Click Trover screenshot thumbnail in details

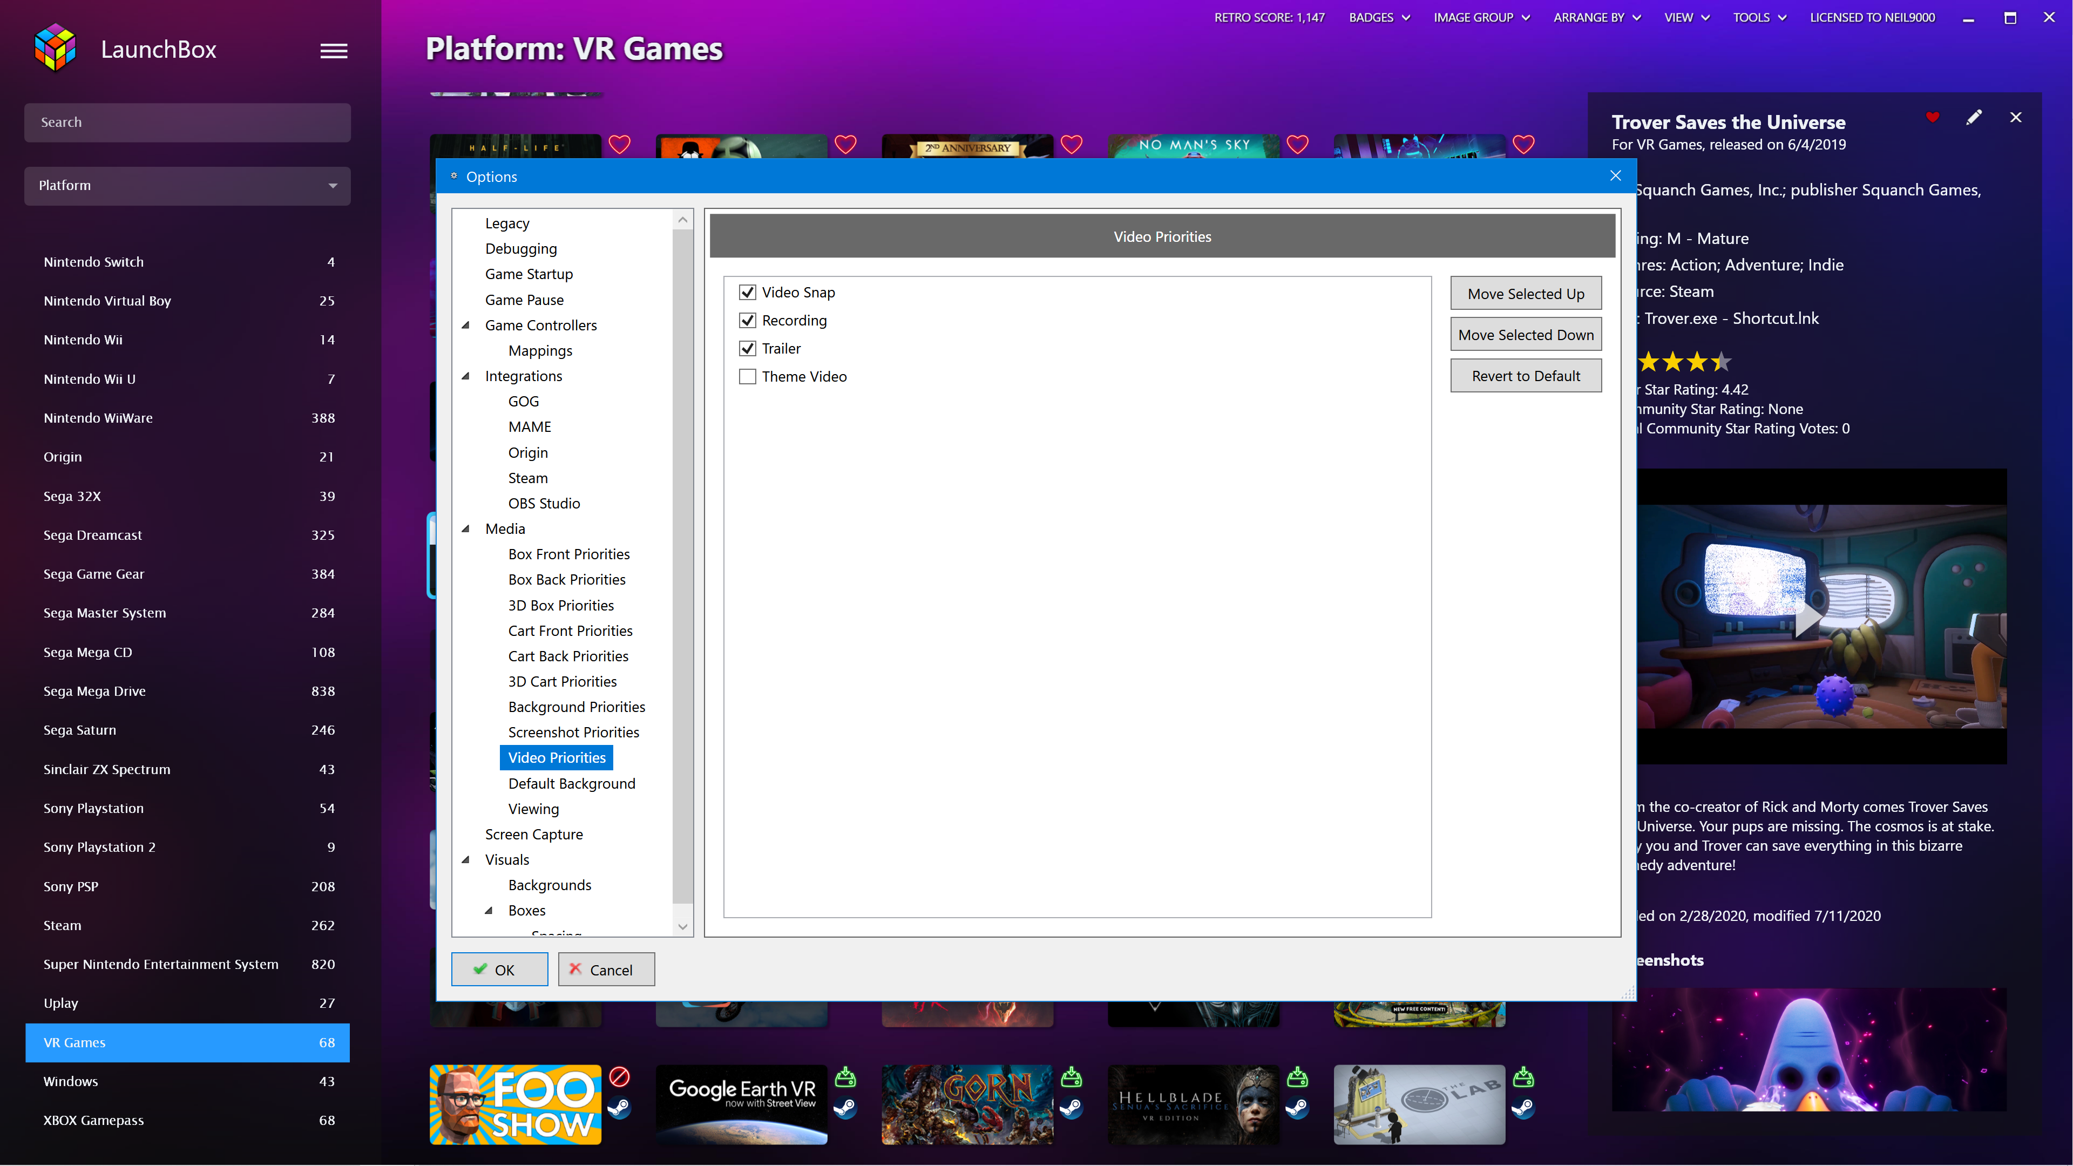pyautogui.click(x=1808, y=1049)
